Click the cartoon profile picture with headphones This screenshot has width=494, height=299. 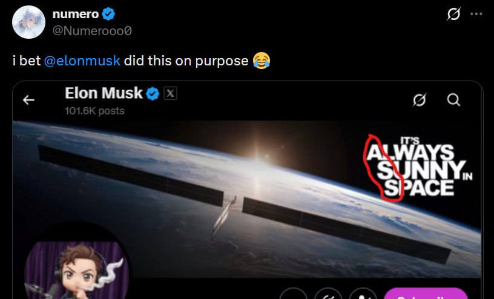click(76, 271)
